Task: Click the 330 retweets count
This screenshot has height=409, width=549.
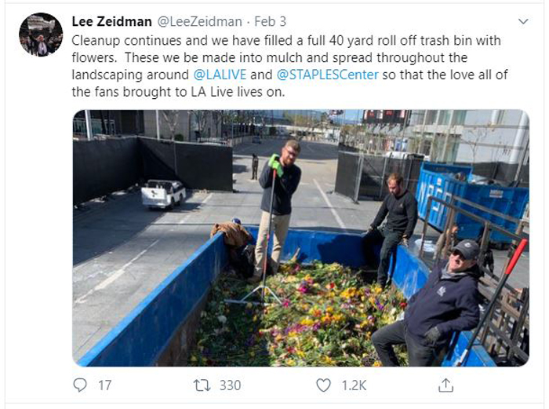Action: coord(230,385)
